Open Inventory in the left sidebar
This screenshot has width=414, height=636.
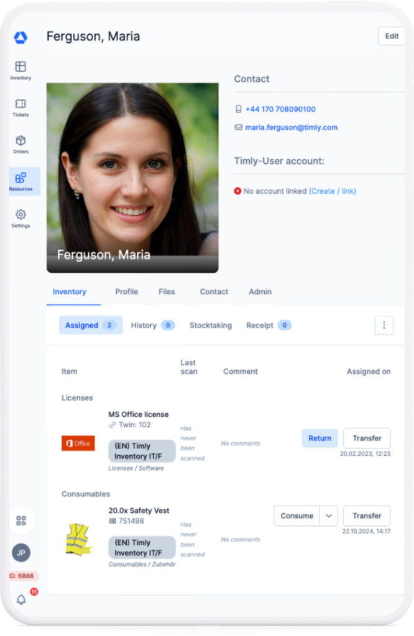(21, 70)
